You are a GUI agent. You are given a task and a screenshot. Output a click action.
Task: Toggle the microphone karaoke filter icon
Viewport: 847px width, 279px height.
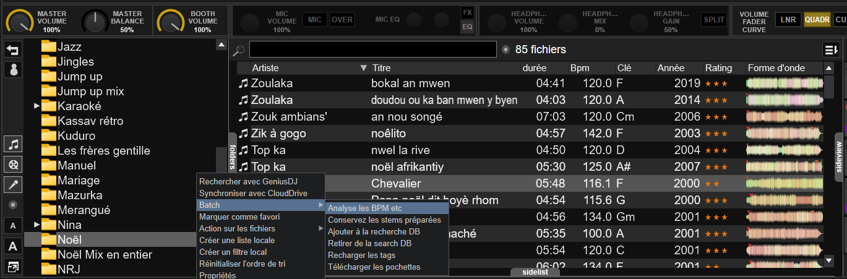[x=13, y=184]
